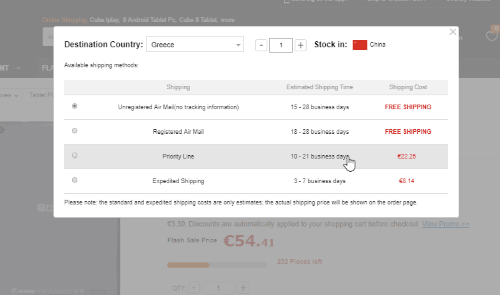500x295 pixels.
Task: Close the shipping methods popup
Action: click(x=453, y=31)
